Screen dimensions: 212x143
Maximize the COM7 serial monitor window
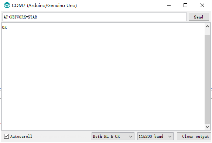click(x=185, y=6)
